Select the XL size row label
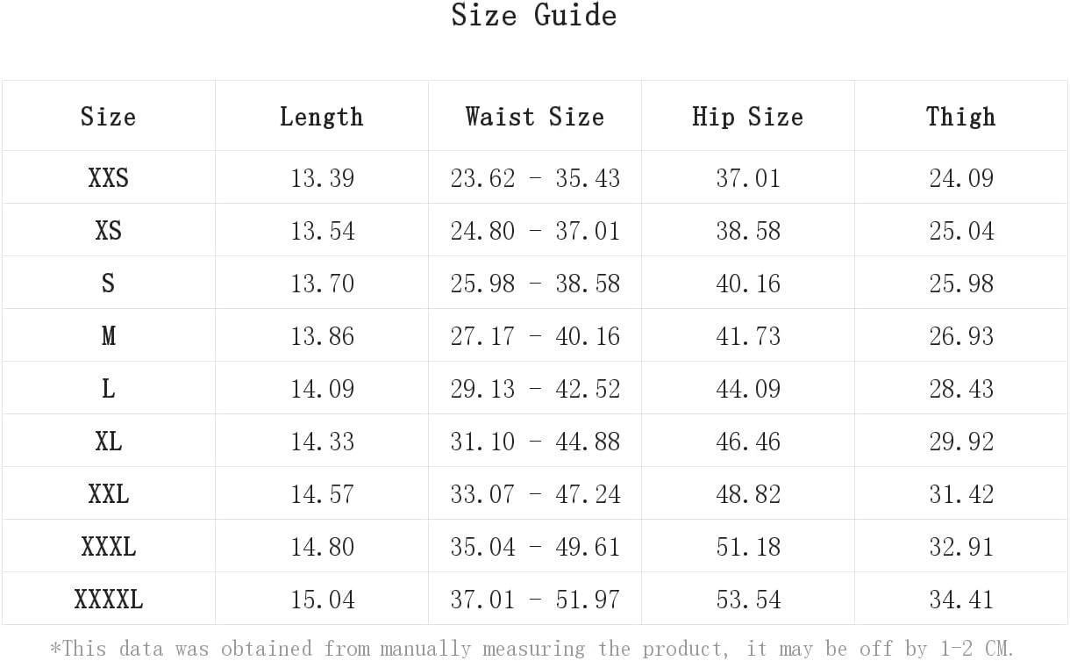This screenshot has height=661, width=1070. tap(108, 441)
